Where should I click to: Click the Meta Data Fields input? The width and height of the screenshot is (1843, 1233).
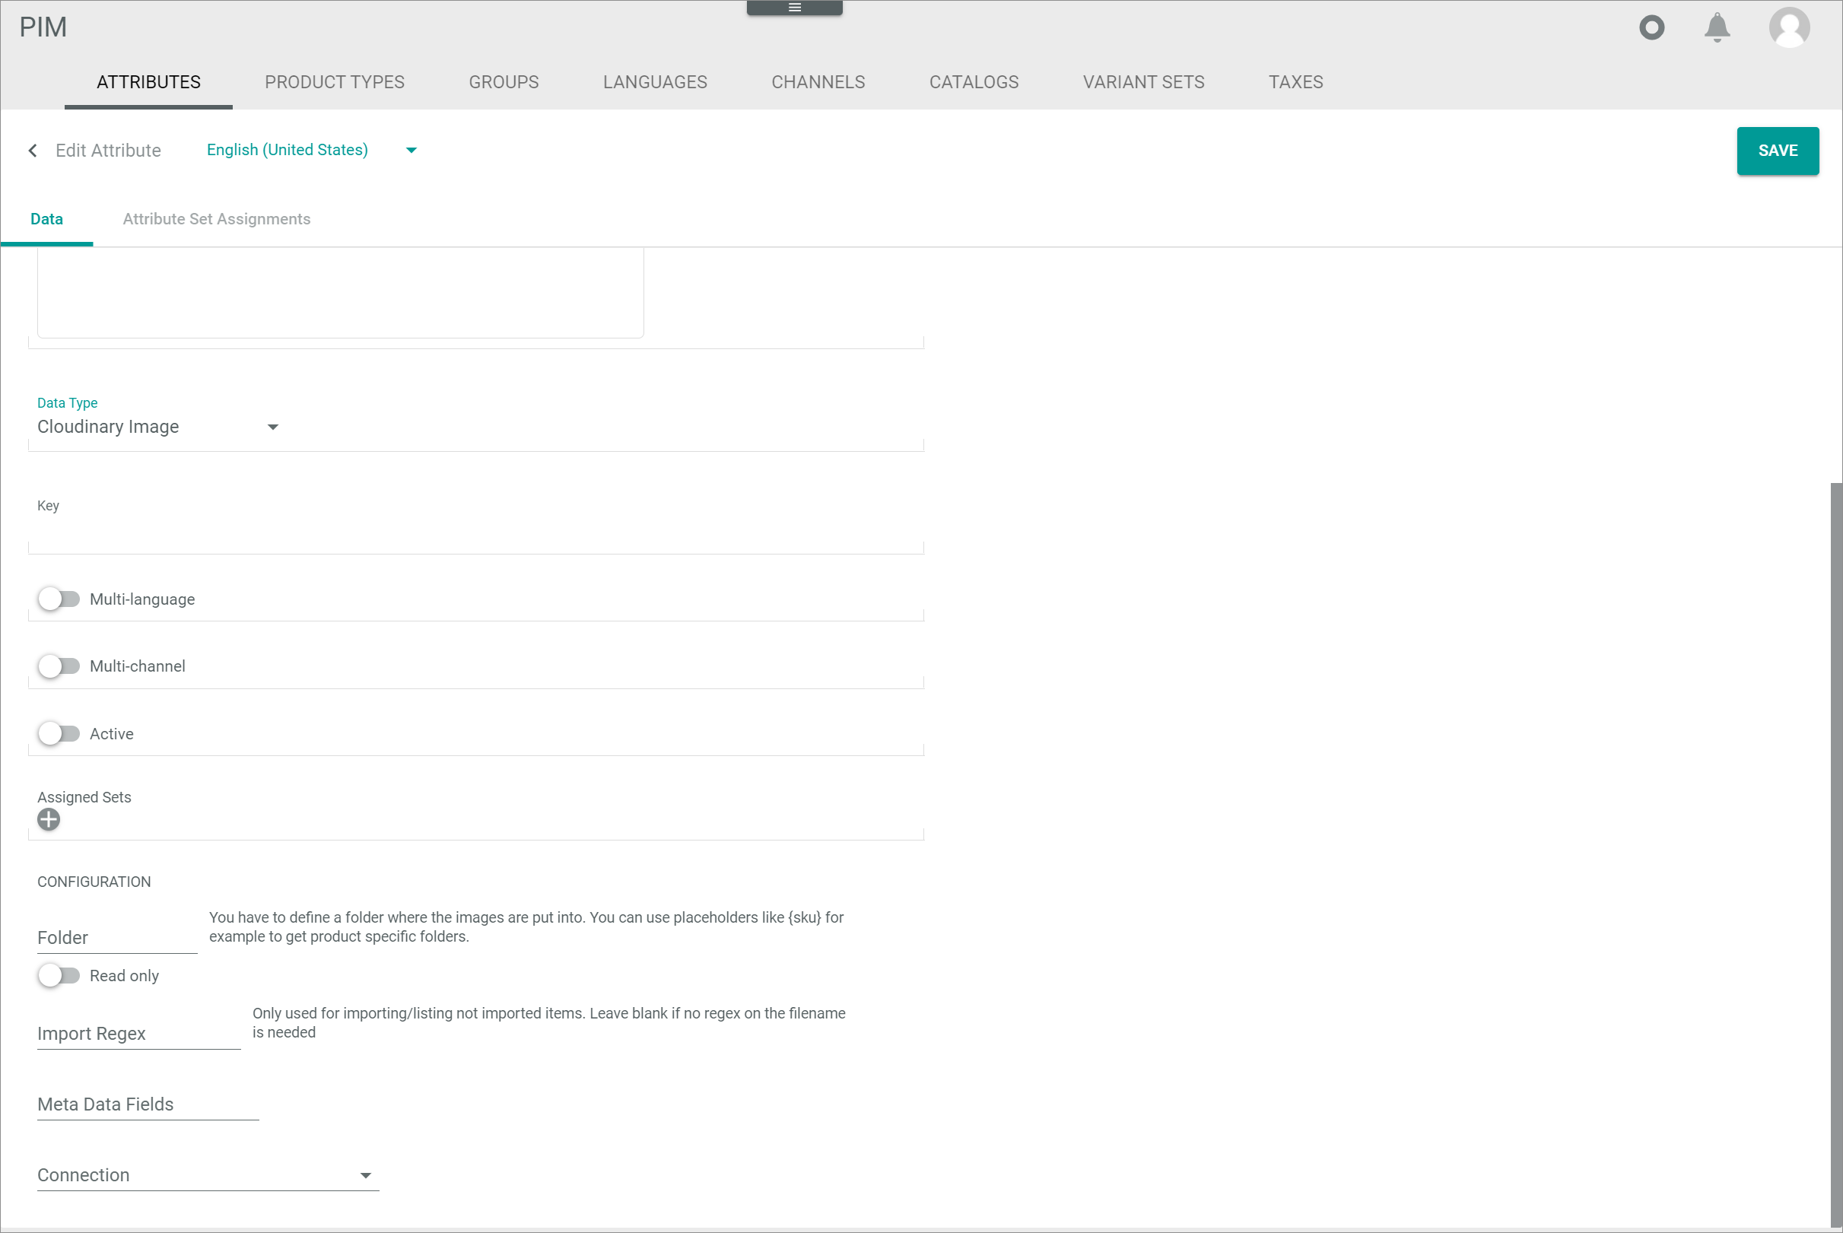pyautogui.click(x=148, y=1104)
